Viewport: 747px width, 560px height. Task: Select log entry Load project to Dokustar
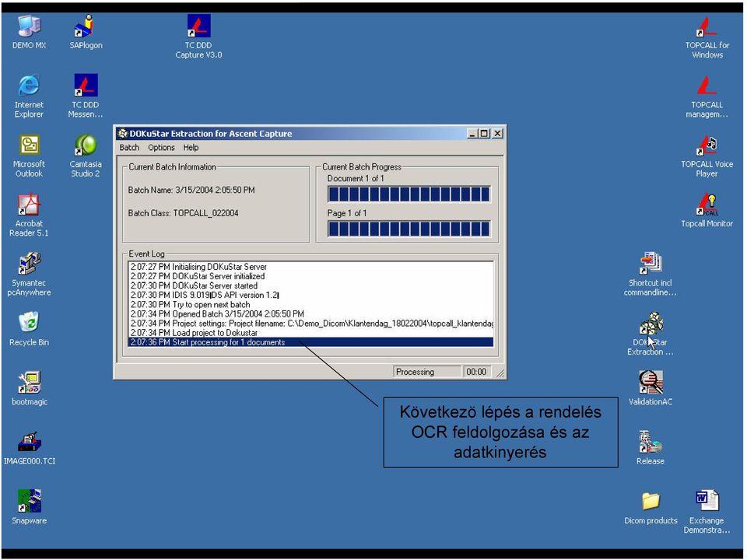(311, 333)
